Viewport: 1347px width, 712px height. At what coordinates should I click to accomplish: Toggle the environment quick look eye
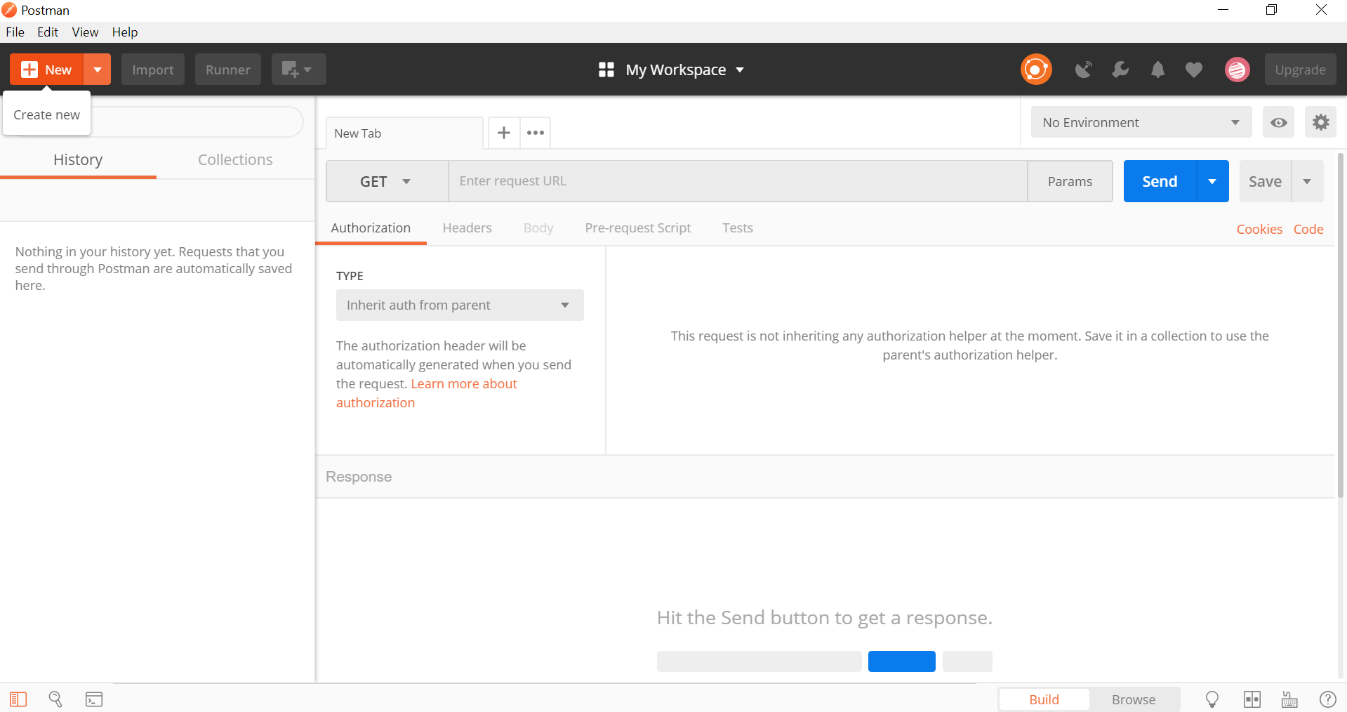(1278, 122)
